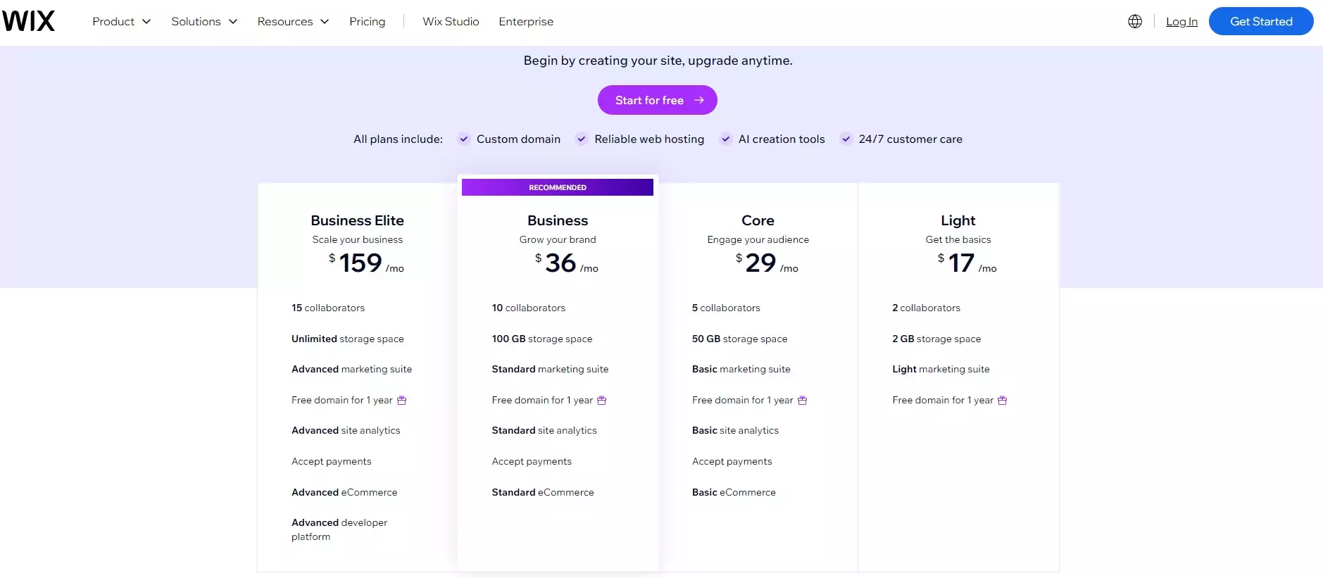Select the Recommended Business plan banner
Viewport: 1323px width, 578px height.
[x=557, y=187]
